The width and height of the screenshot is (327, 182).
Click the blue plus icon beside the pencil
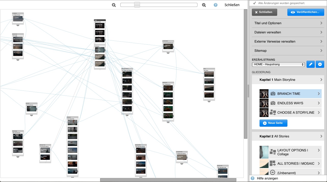[x=320, y=64]
